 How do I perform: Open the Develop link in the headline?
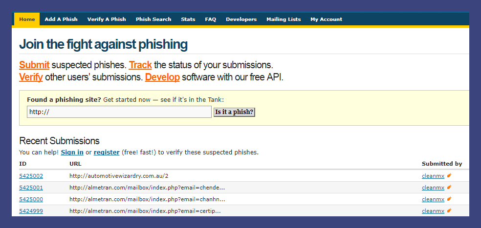pos(162,77)
